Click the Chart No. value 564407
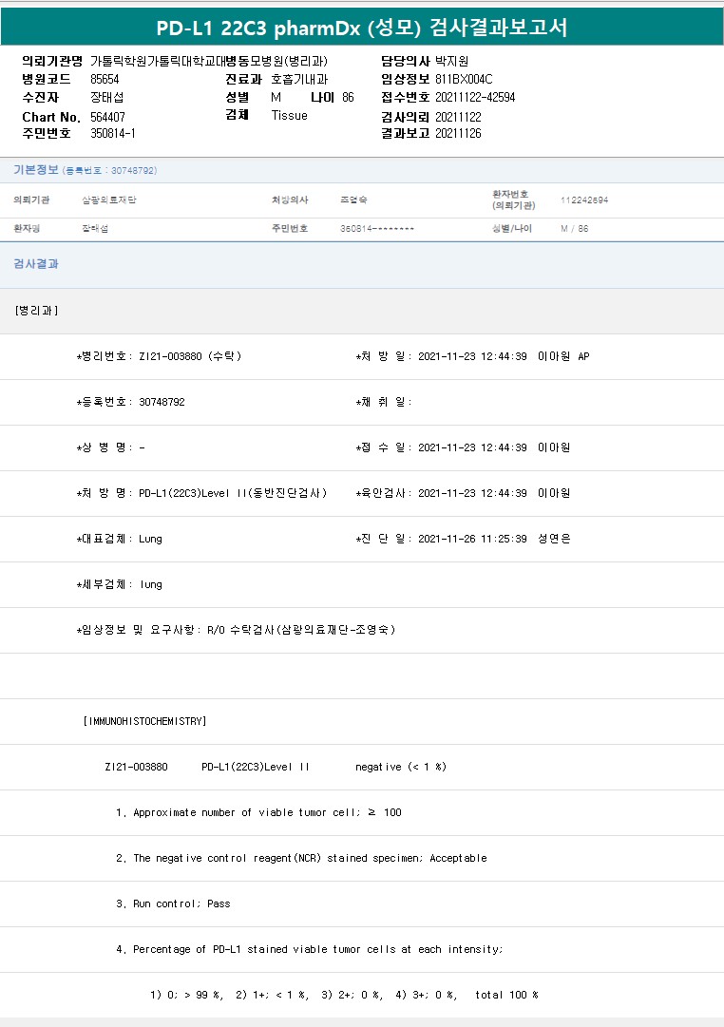 click(107, 116)
